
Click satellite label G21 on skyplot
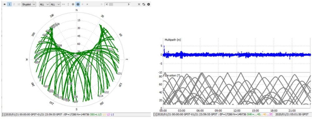(111, 49)
